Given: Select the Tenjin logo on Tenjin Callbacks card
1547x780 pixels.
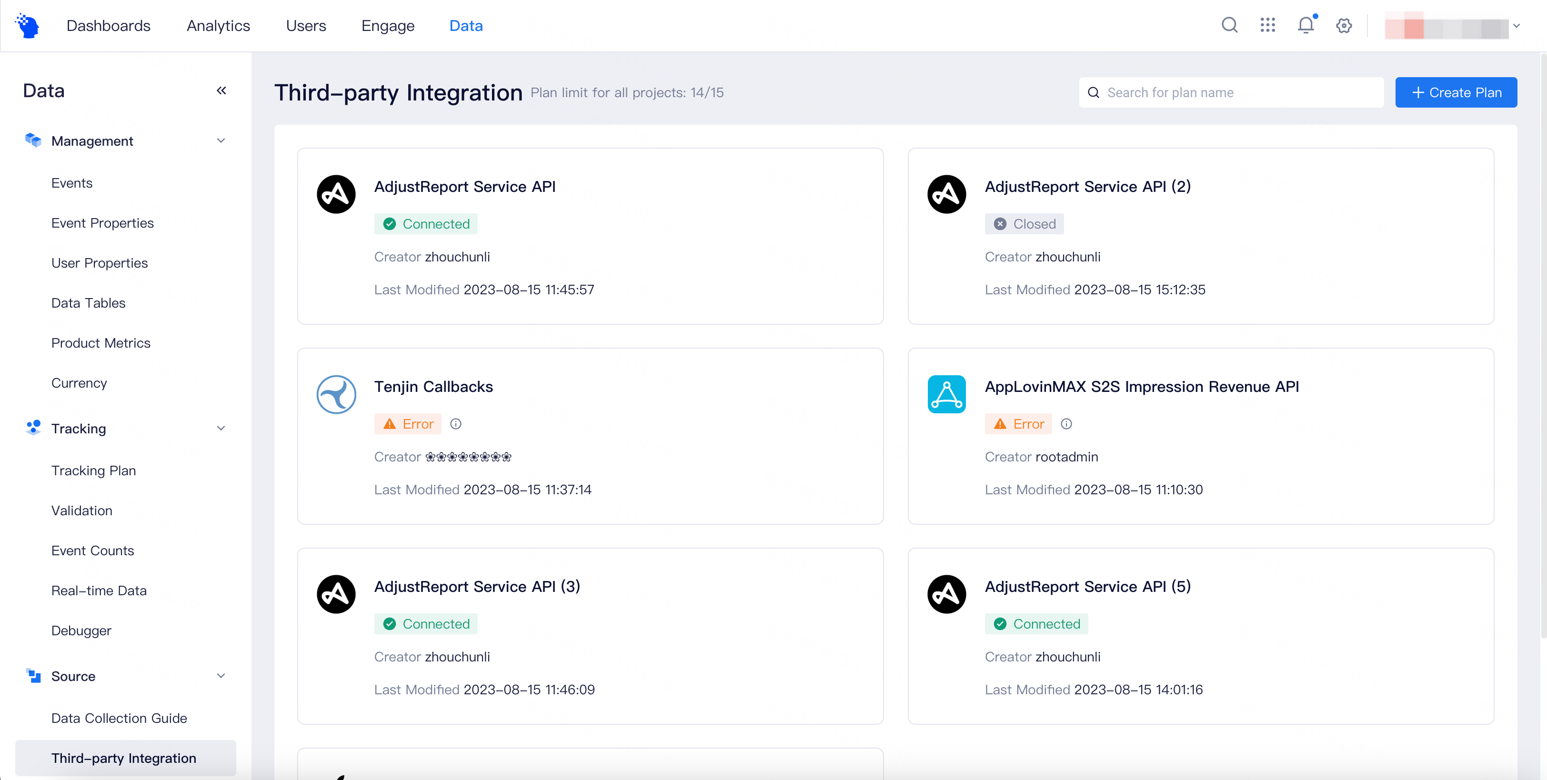Looking at the screenshot, I should (336, 394).
